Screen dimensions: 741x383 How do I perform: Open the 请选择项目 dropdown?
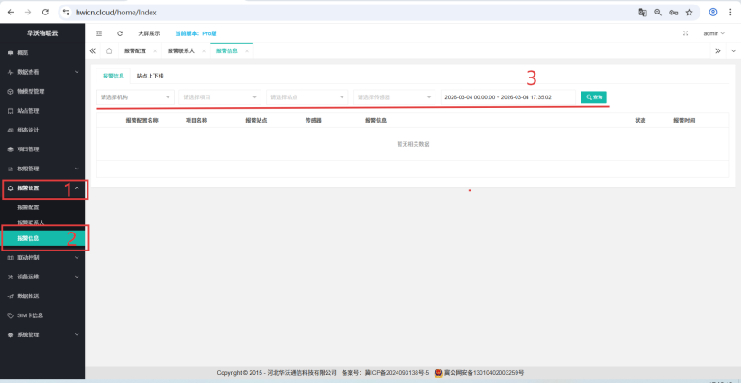pos(219,96)
